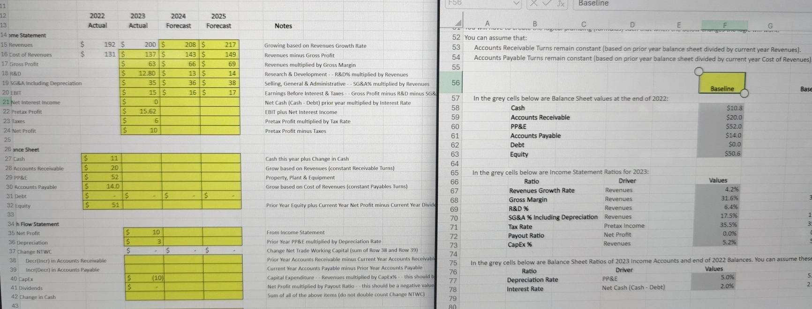The image size is (812, 309).
Task: Select row 53 header in right sheet
Action: point(456,47)
